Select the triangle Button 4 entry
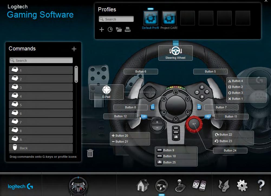The height and width of the screenshot is (196, 271). pos(246,81)
